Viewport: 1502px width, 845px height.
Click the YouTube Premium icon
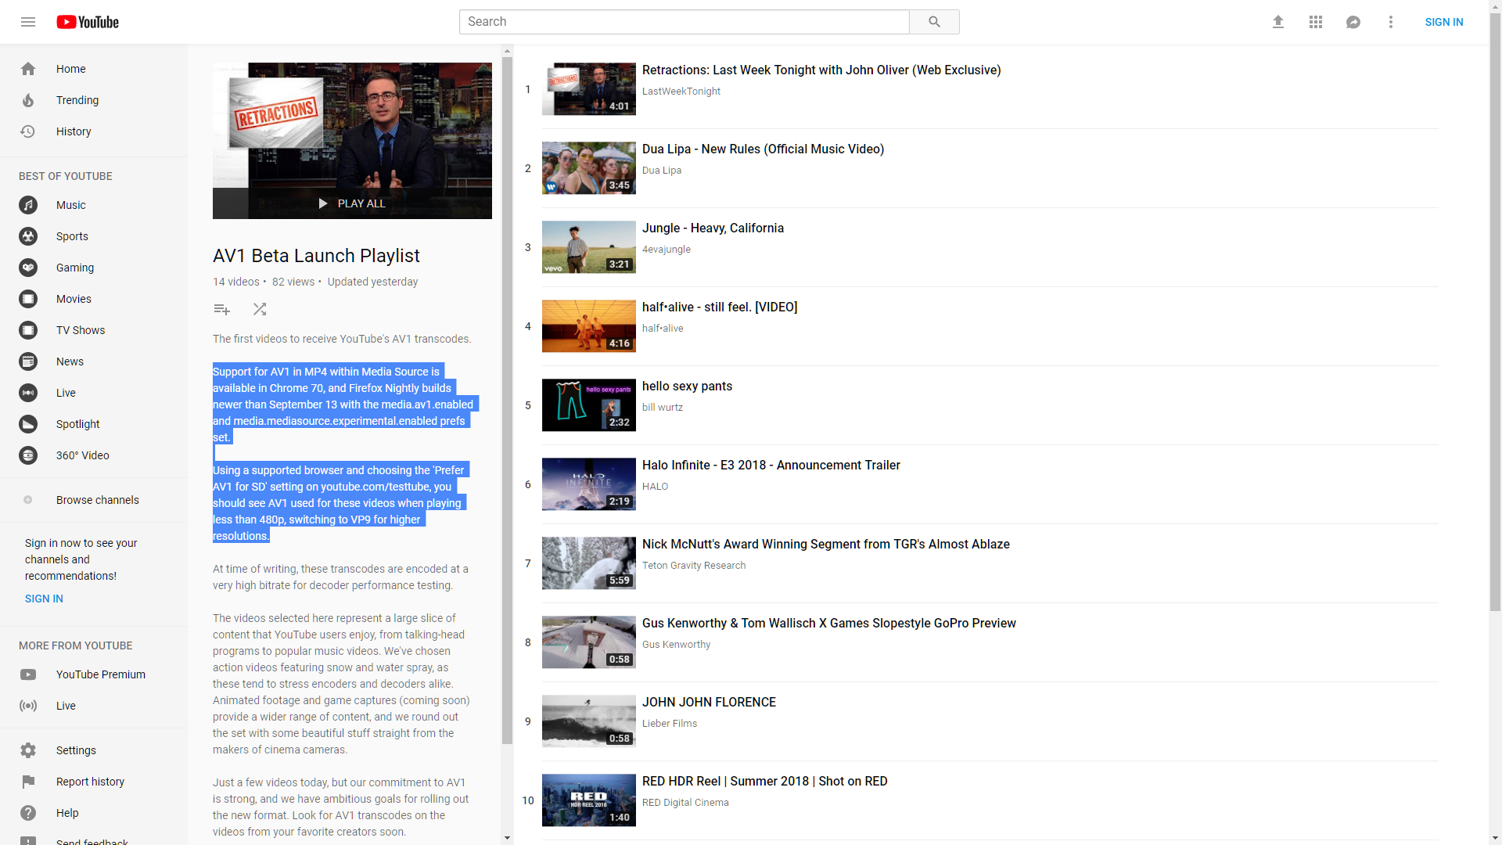pyautogui.click(x=28, y=674)
